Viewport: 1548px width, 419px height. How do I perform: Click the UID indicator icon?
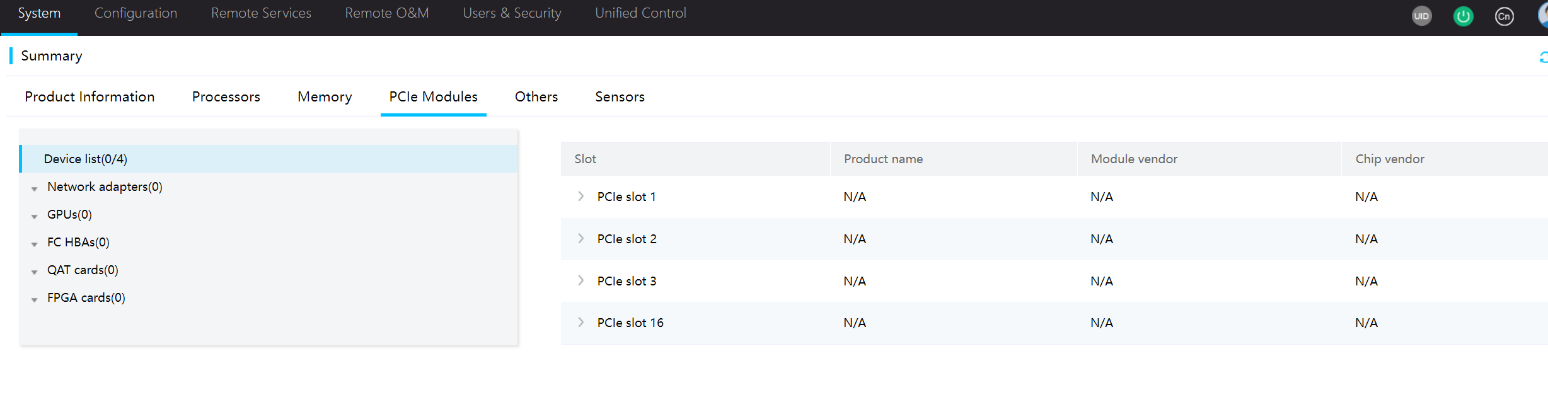(x=1421, y=16)
